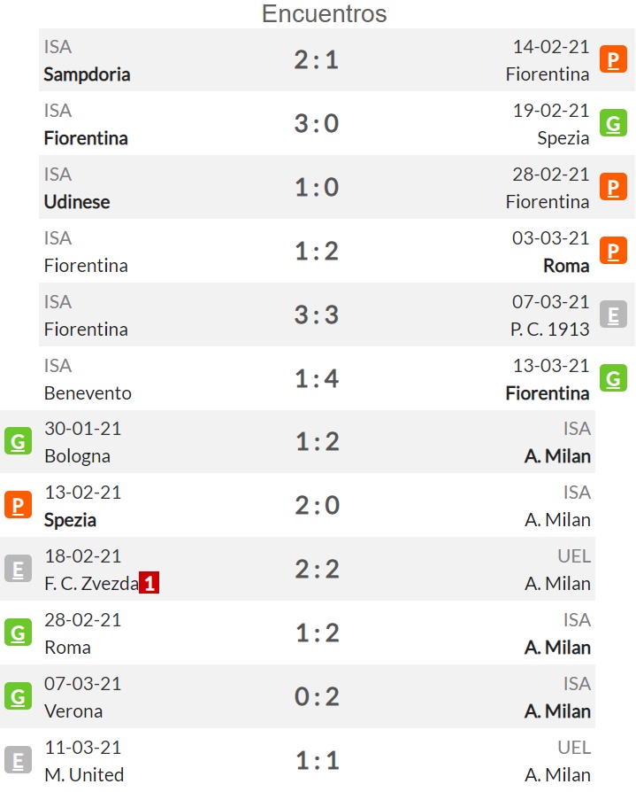Click the gray E badge beside M. United
The width and height of the screenshot is (636, 792).
pyautogui.click(x=19, y=760)
